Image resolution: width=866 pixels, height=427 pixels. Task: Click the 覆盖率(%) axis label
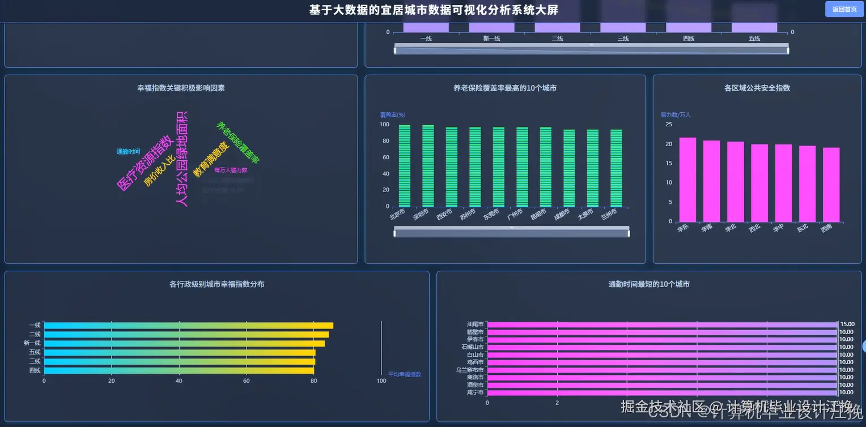point(393,115)
